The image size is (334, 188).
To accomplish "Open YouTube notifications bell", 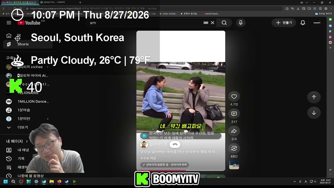I will click(303, 23).
